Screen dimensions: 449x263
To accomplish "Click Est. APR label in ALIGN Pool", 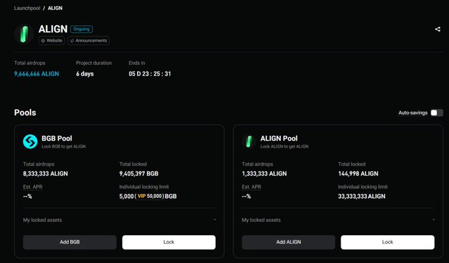I will click(251, 187).
